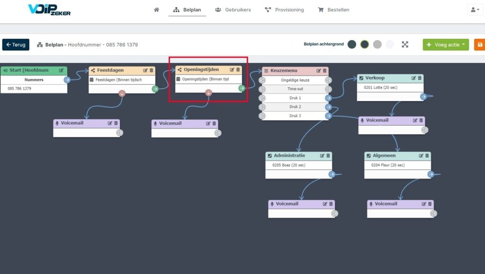The image size is (485, 274).
Task: Select the dark green-ringed background swatch
Action: (x=364, y=44)
